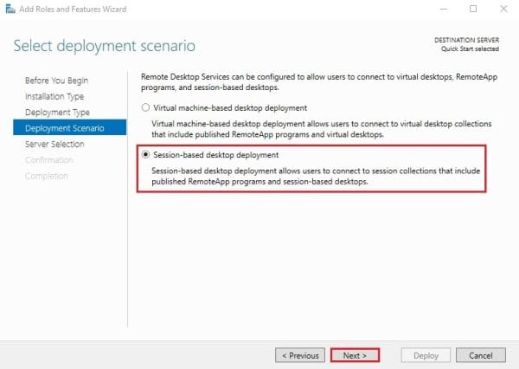This screenshot has height=369, width=519.
Task: Click the Destination Server label
Action: (476, 40)
